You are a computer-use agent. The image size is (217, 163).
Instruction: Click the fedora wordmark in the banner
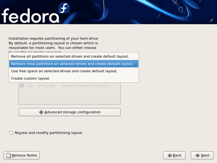point(30,16)
